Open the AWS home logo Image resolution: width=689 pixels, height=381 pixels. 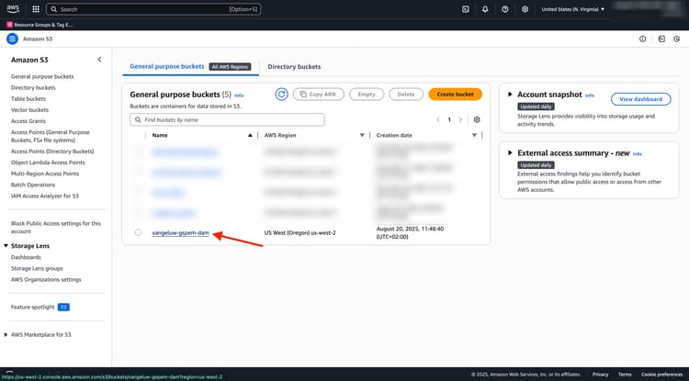point(13,9)
